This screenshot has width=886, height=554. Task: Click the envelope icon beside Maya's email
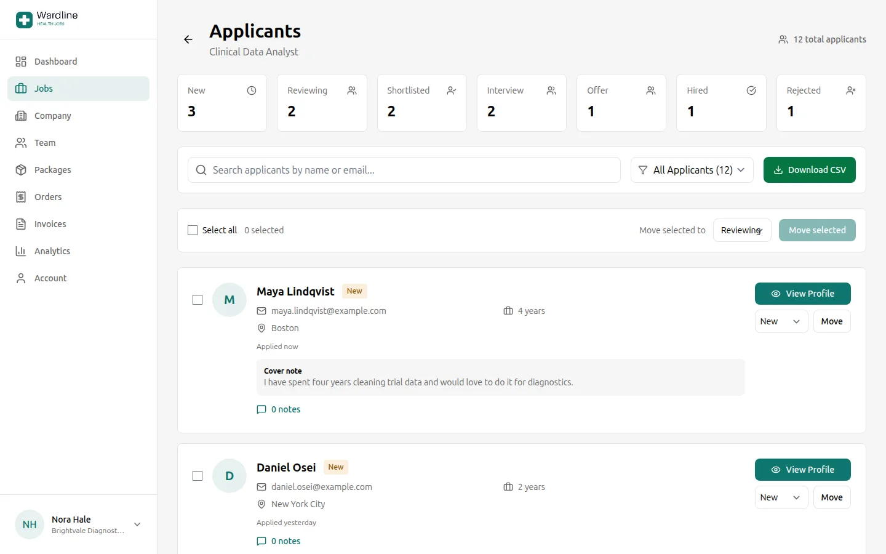point(261,311)
